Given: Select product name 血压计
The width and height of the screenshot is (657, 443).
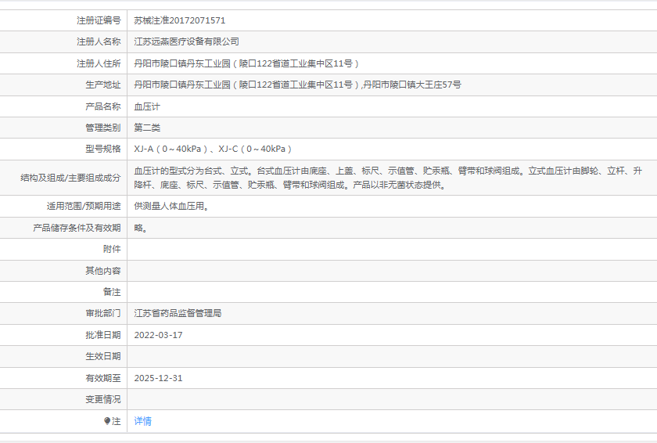Looking at the screenshot, I should tap(147, 106).
